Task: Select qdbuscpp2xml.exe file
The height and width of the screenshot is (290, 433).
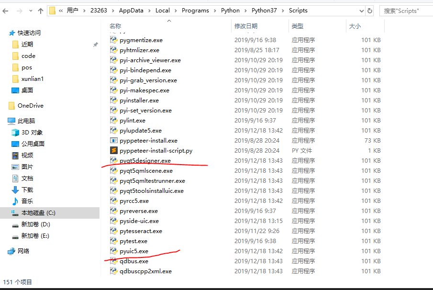Action: click(x=146, y=271)
